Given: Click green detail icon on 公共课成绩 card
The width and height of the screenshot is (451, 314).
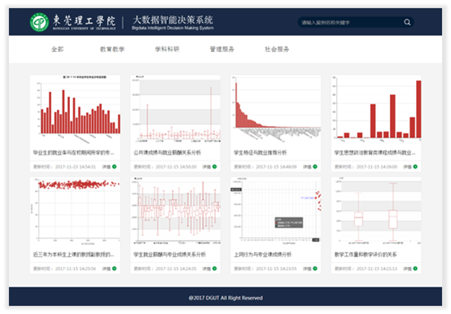Looking at the screenshot, I should [x=215, y=167].
